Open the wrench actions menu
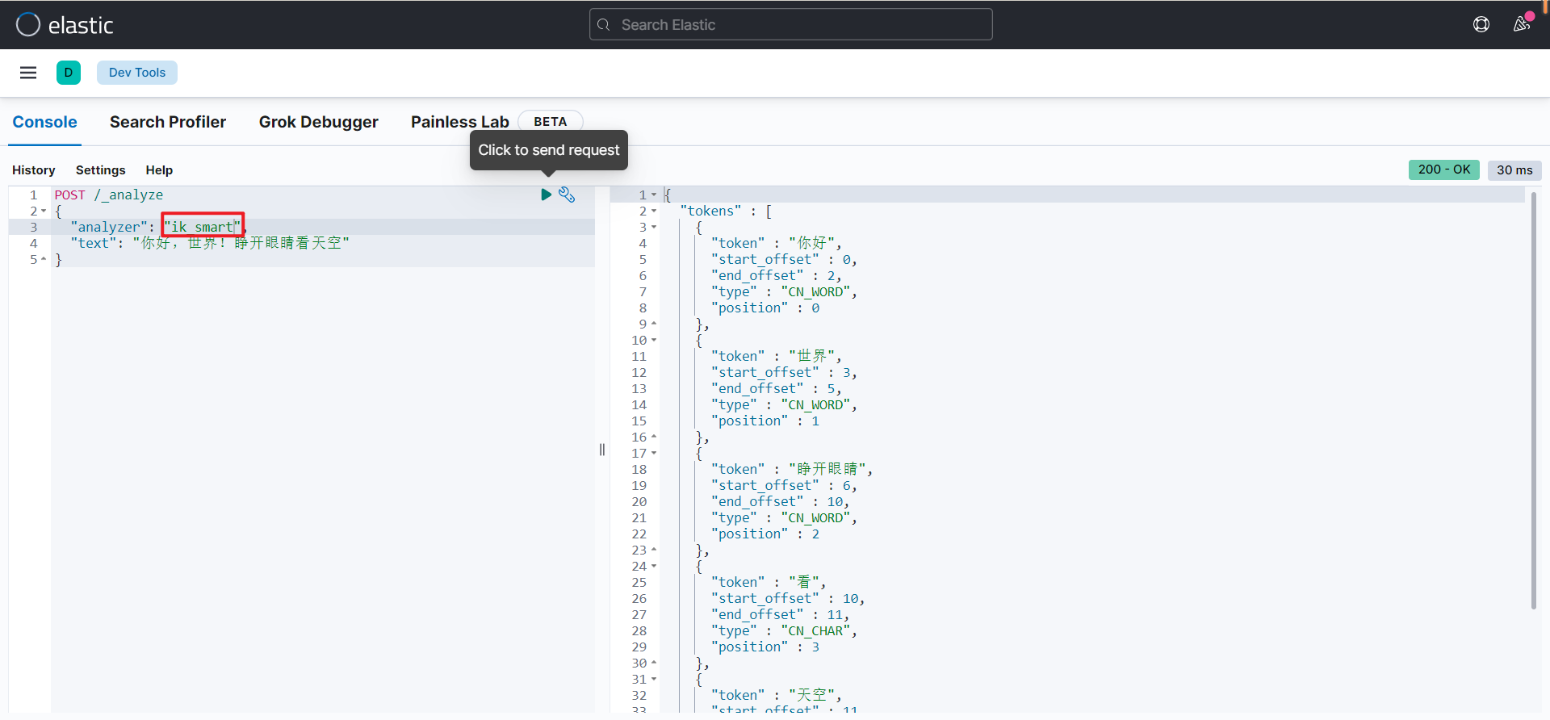This screenshot has height=720, width=1550. 567,195
